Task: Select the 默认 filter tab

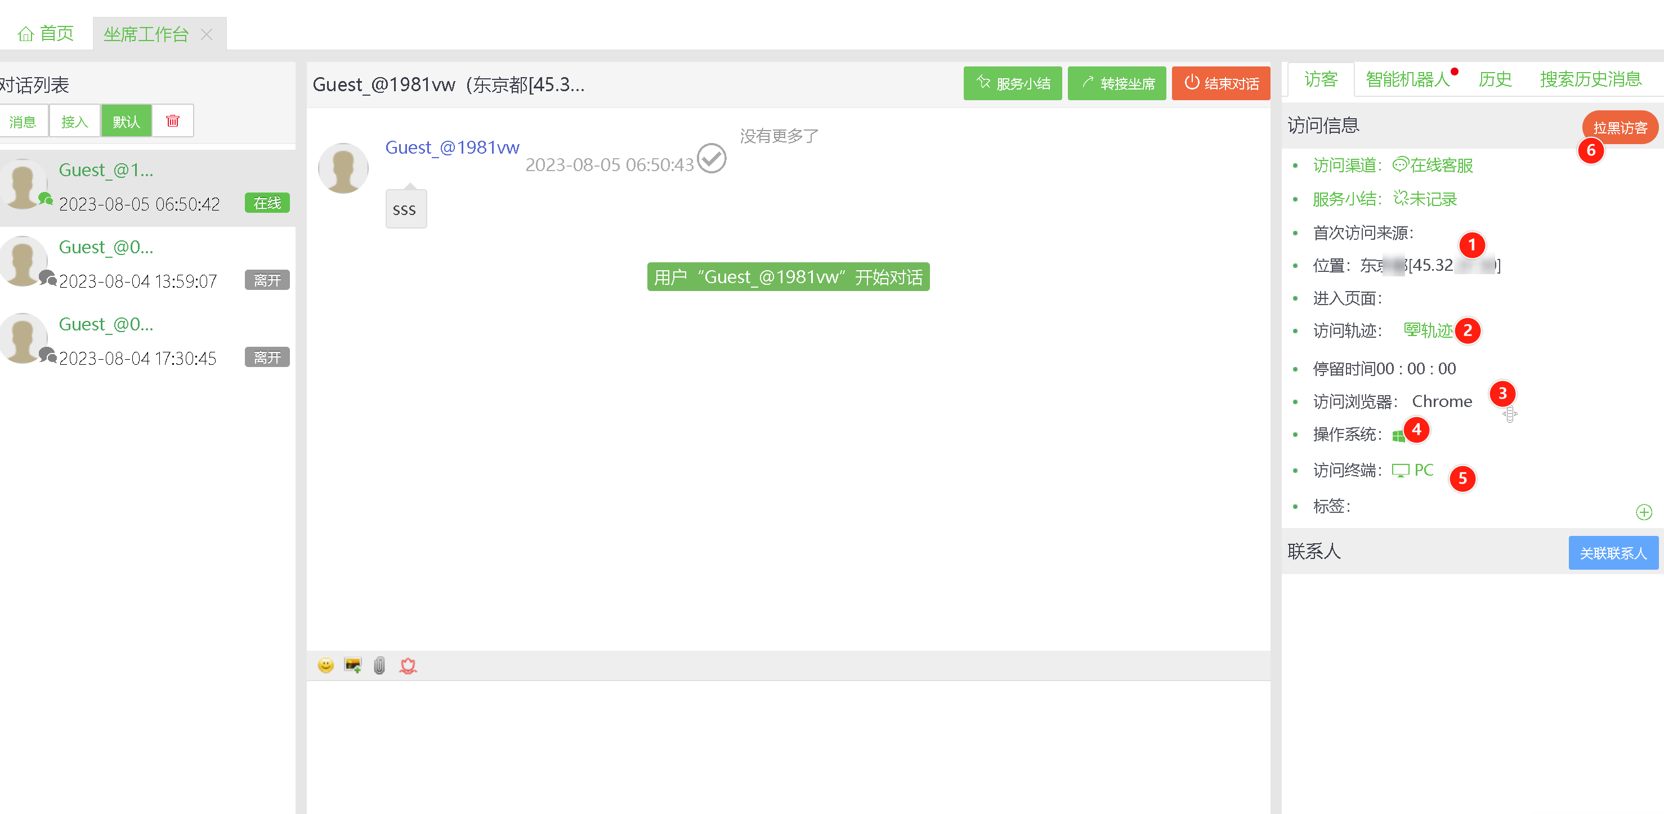Action: 126,121
